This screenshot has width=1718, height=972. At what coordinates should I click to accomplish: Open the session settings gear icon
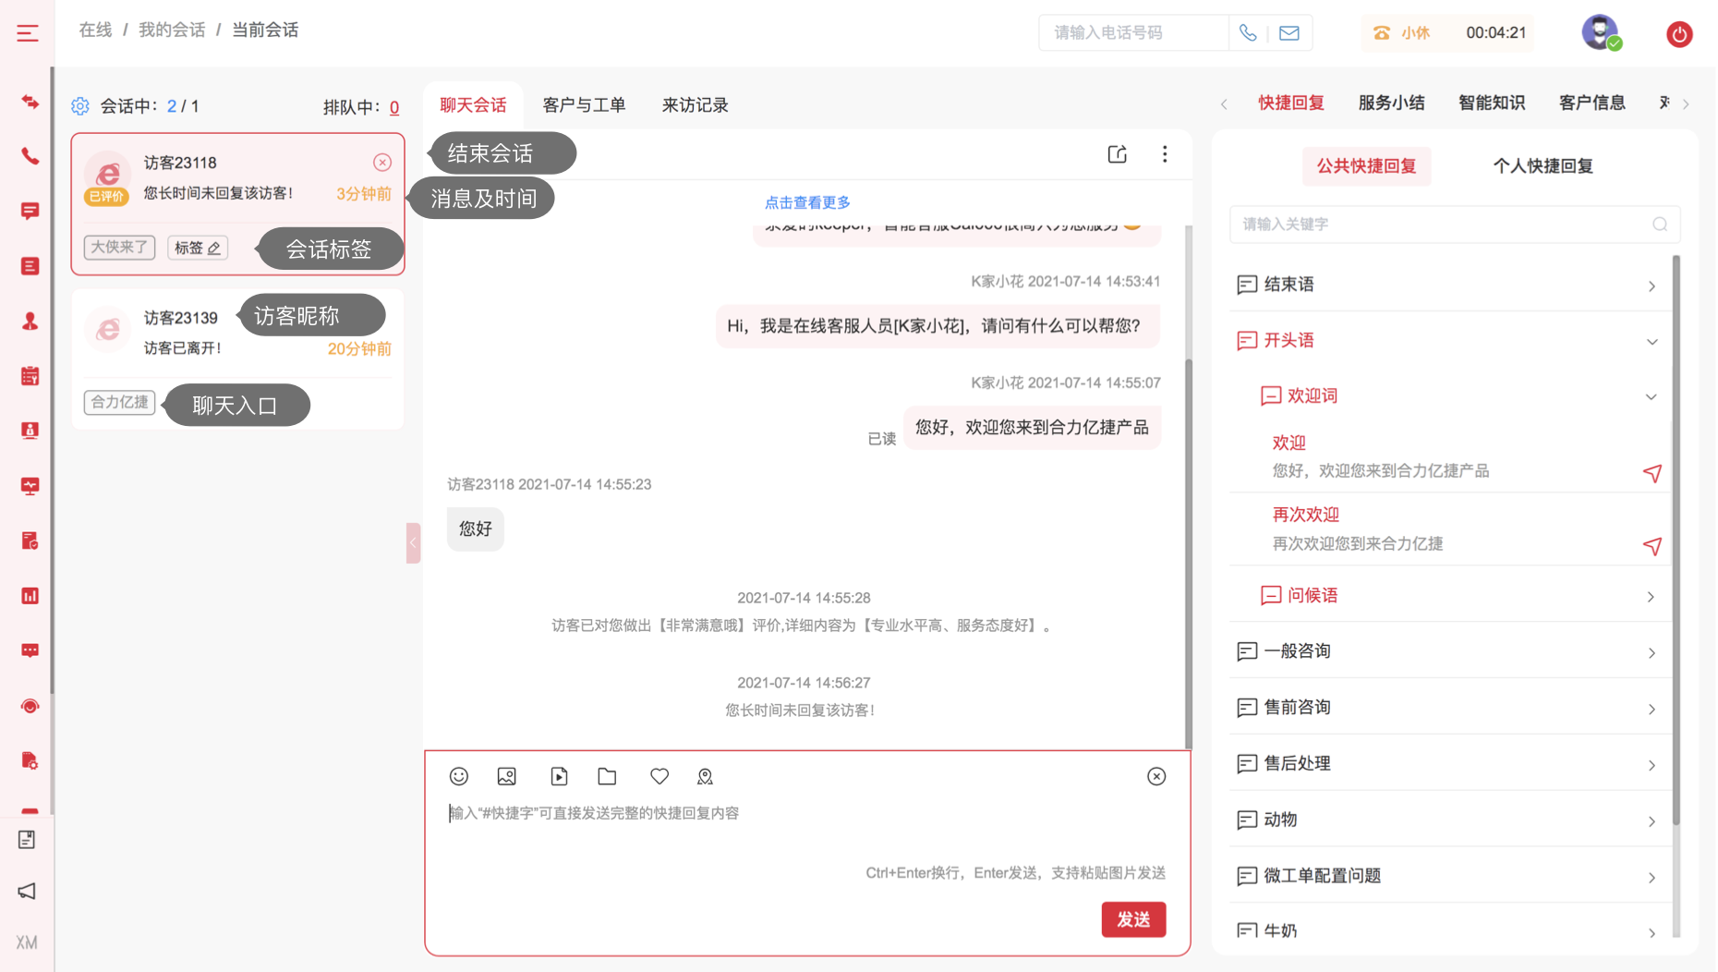click(80, 106)
